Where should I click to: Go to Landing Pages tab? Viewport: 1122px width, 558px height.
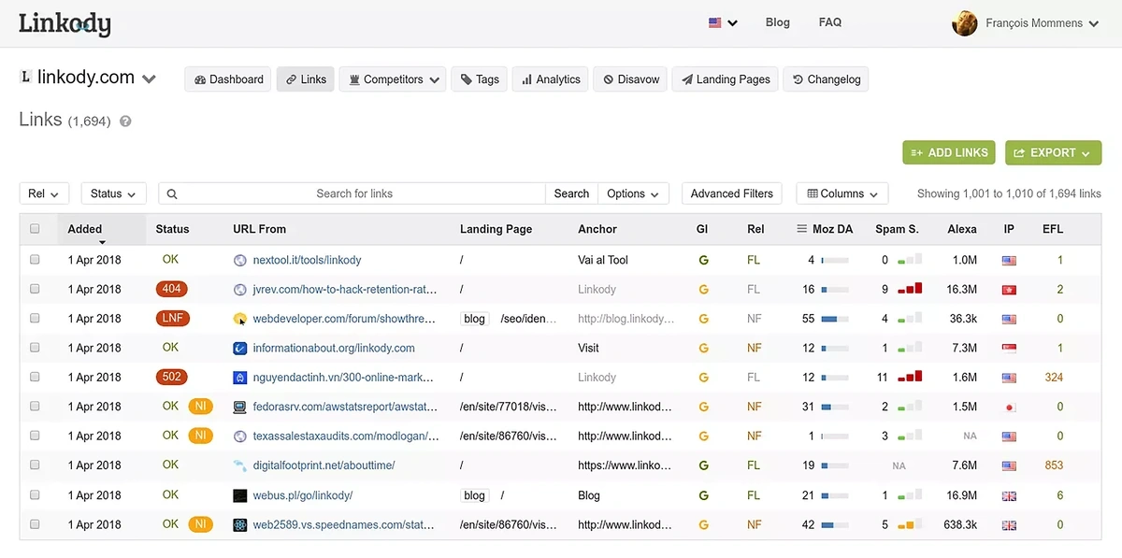click(726, 79)
